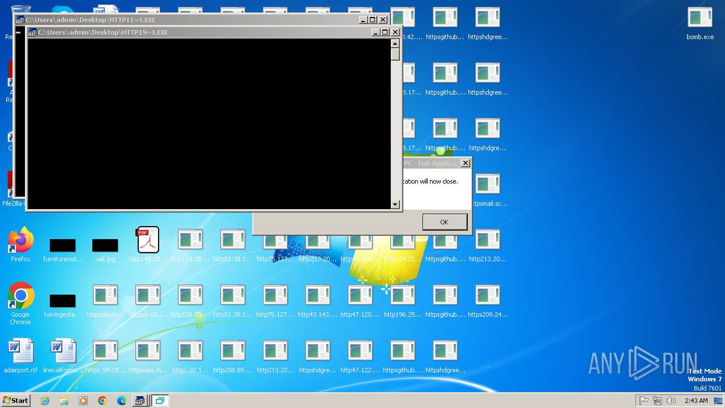Maximize the HTTP19~1.EXE console window

click(x=385, y=32)
